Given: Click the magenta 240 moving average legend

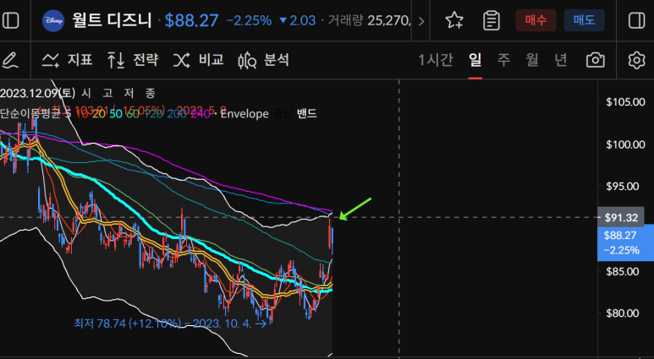Looking at the screenshot, I should point(201,114).
